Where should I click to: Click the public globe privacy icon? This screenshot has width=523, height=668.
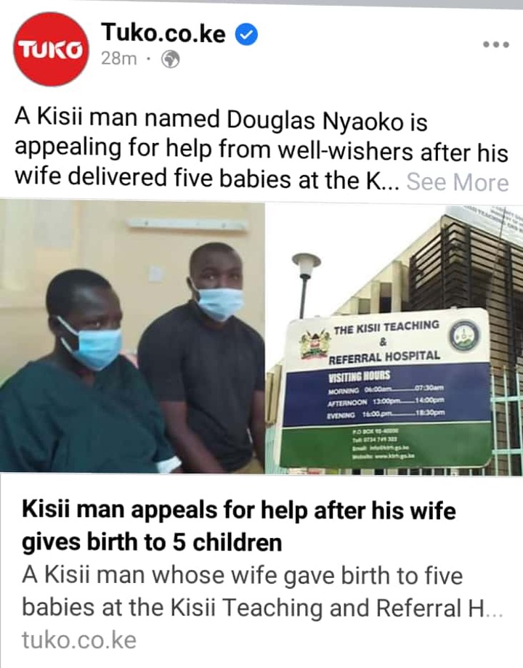170,60
